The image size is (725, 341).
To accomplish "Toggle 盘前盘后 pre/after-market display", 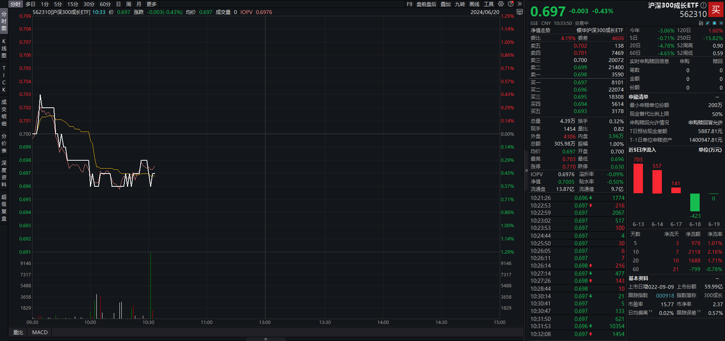I will click(x=426, y=4).
